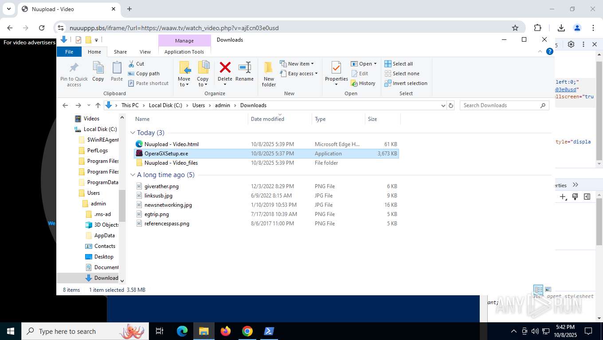Select newsnetworking.jpg file

tap(266, 205)
